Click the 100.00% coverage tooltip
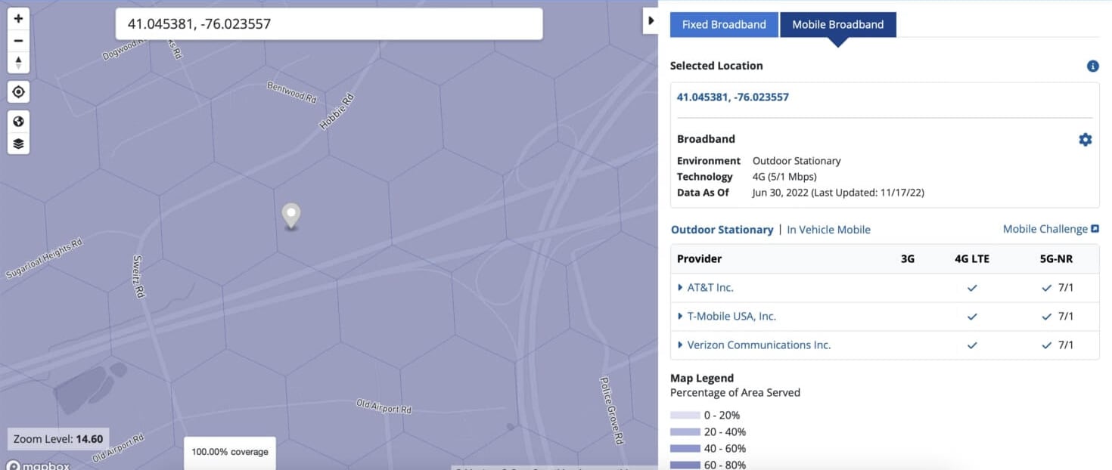This screenshot has height=470, width=1112. point(230,452)
